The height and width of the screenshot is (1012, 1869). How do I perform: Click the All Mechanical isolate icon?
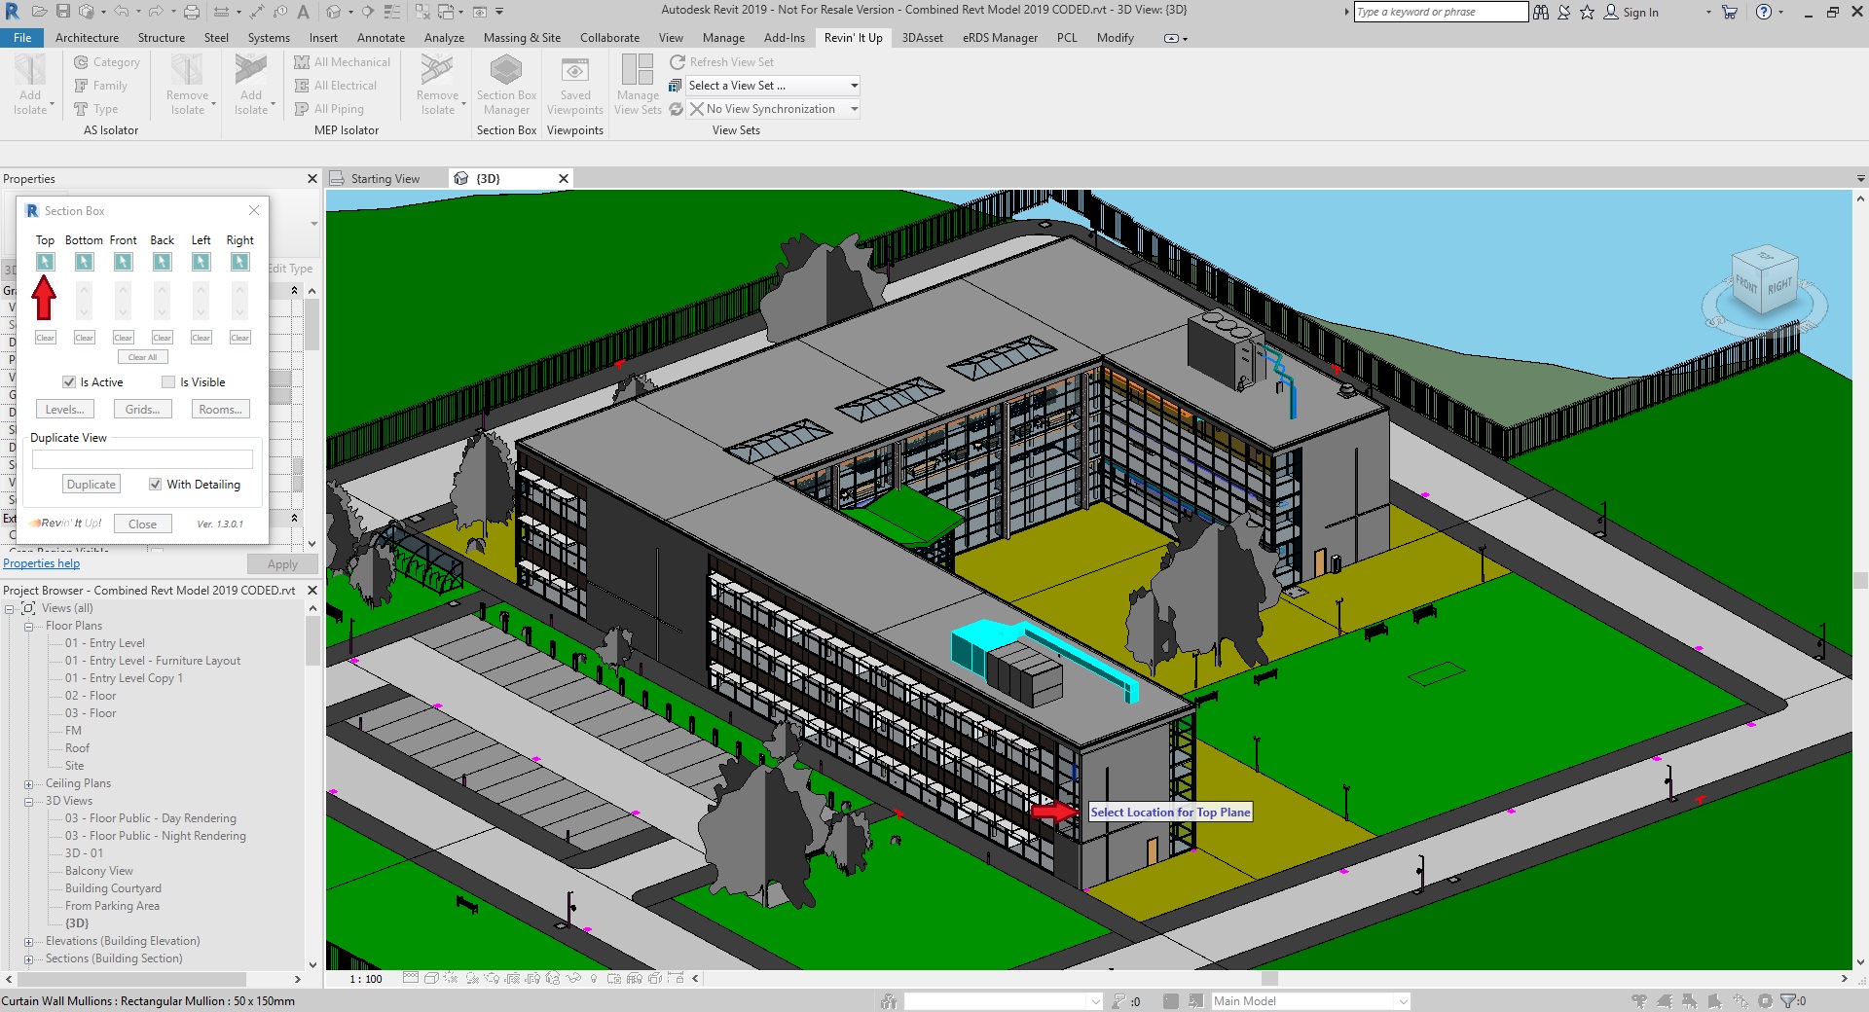(302, 62)
